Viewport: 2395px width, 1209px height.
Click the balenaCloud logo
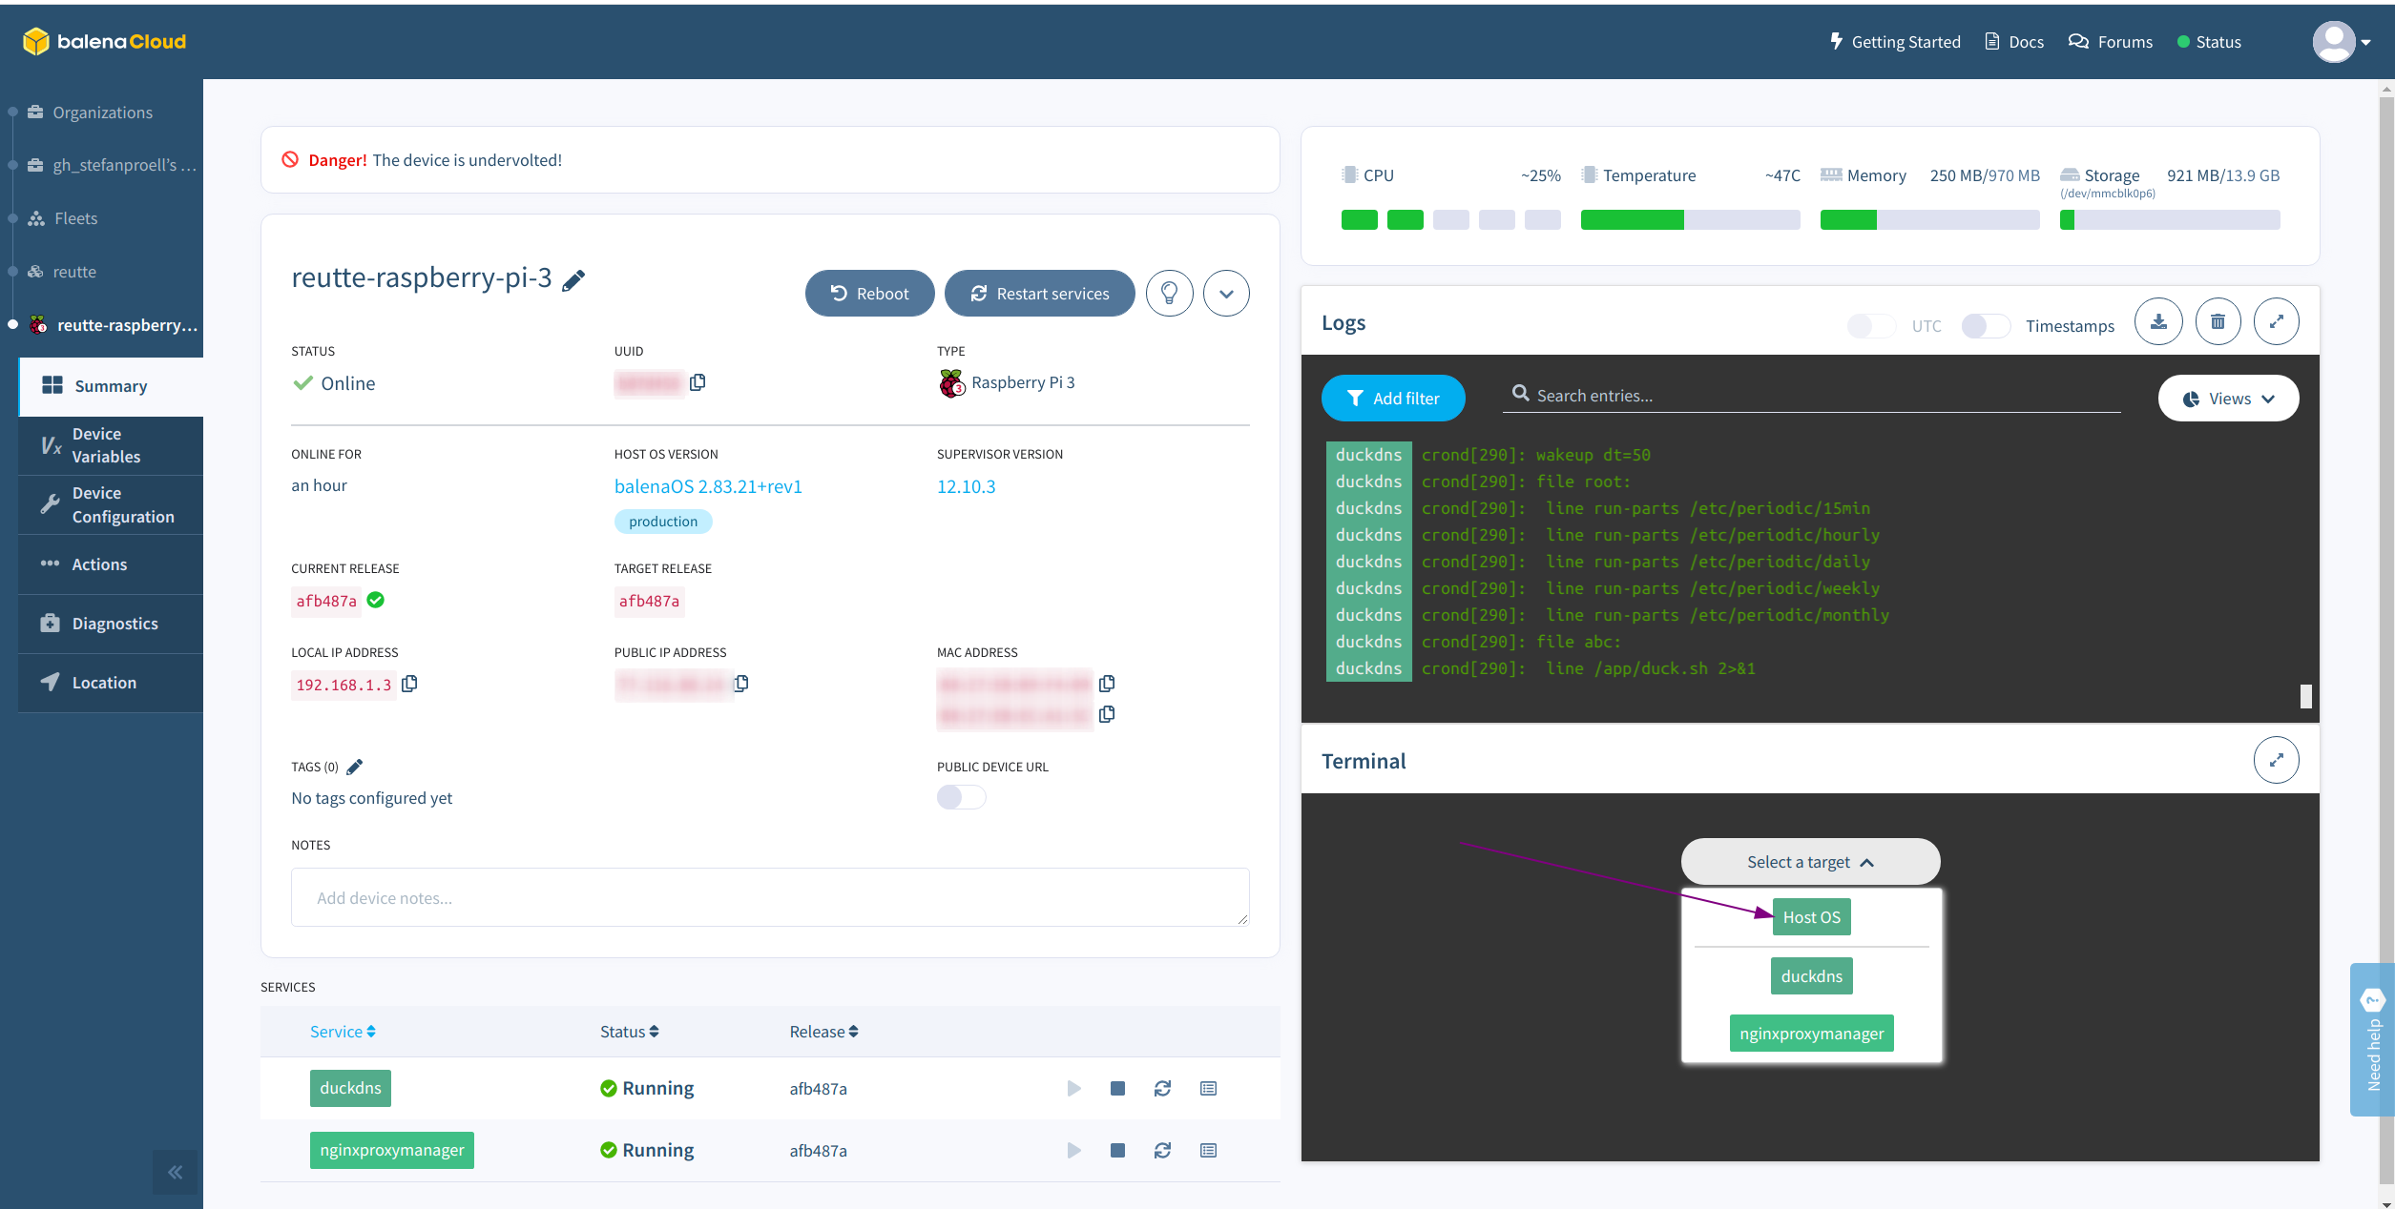(104, 41)
